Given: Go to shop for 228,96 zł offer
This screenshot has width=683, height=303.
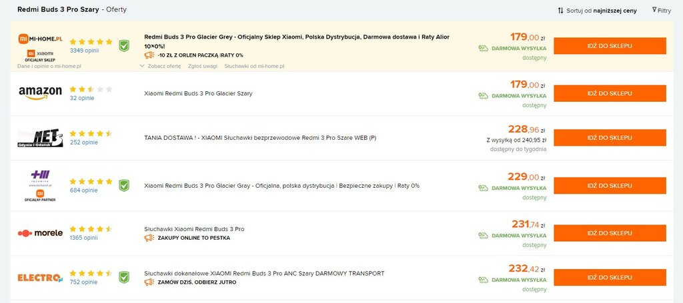Looking at the screenshot, I should point(610,137).
